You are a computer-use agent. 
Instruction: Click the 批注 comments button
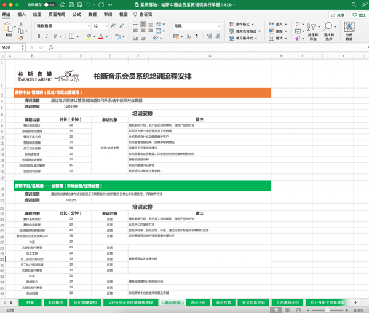pos(359,15)
